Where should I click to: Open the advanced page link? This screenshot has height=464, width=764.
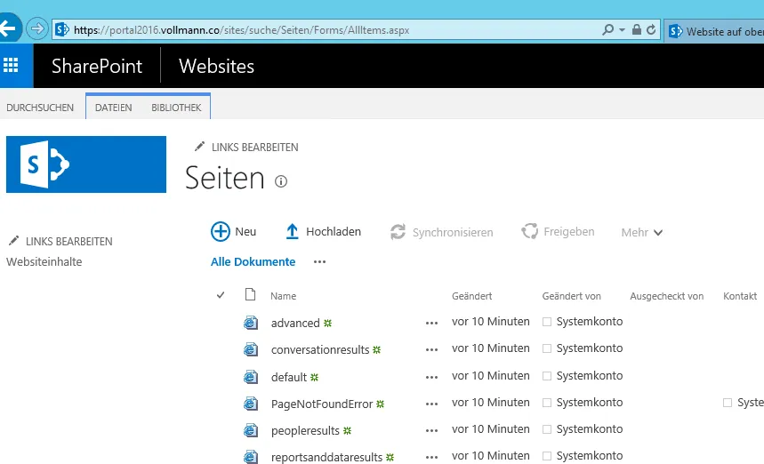(295, 323)
